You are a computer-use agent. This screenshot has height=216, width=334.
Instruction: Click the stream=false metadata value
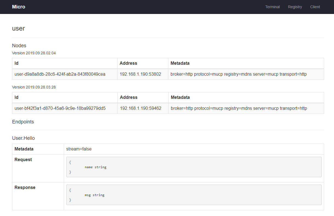pyautogui.click(x=79, y=149)
